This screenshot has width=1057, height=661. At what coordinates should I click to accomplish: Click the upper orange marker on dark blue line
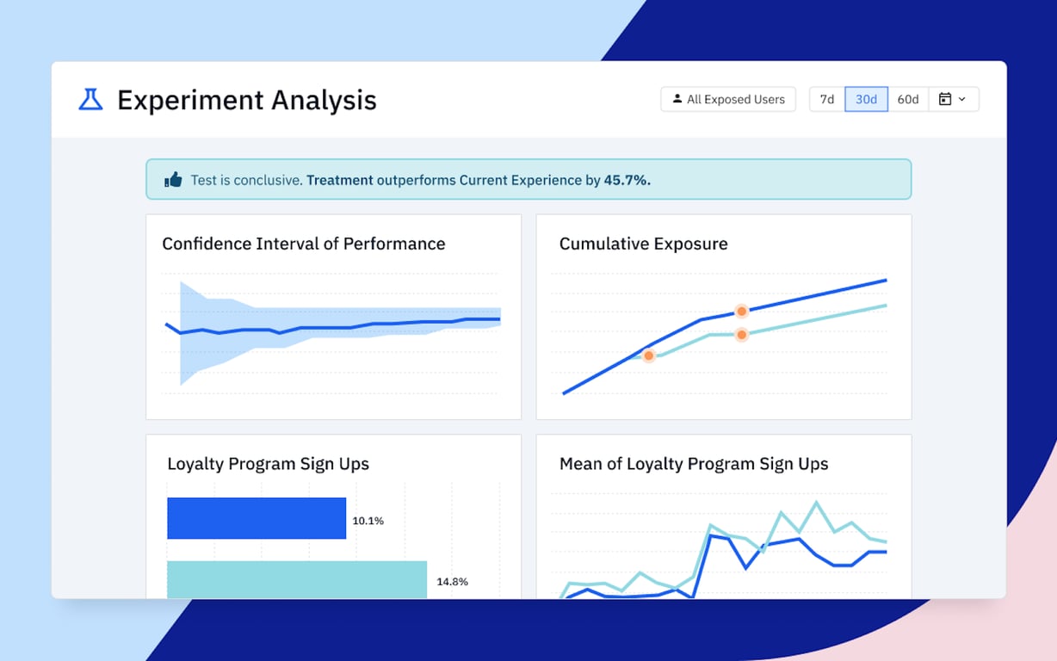741,312
